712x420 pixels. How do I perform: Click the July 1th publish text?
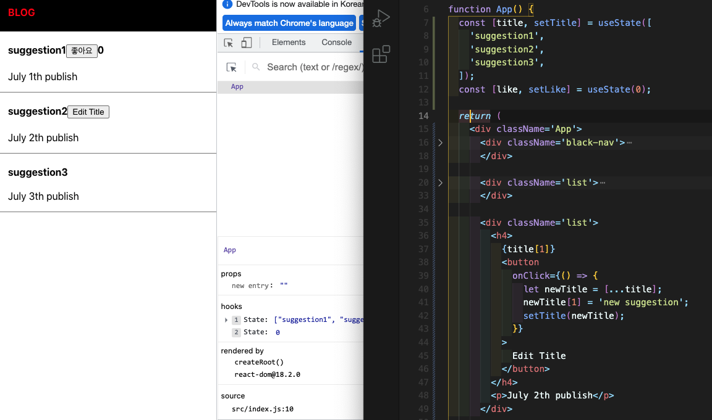click(43, 76)
